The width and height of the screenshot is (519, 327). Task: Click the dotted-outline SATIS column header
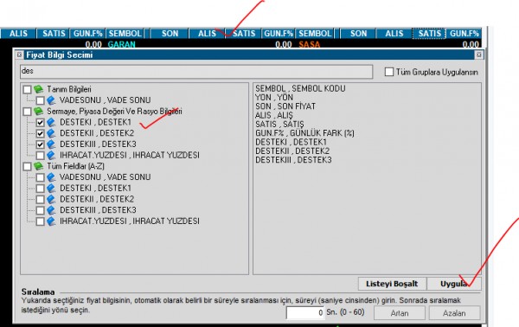pyautogui.click(x=429, y=34)
